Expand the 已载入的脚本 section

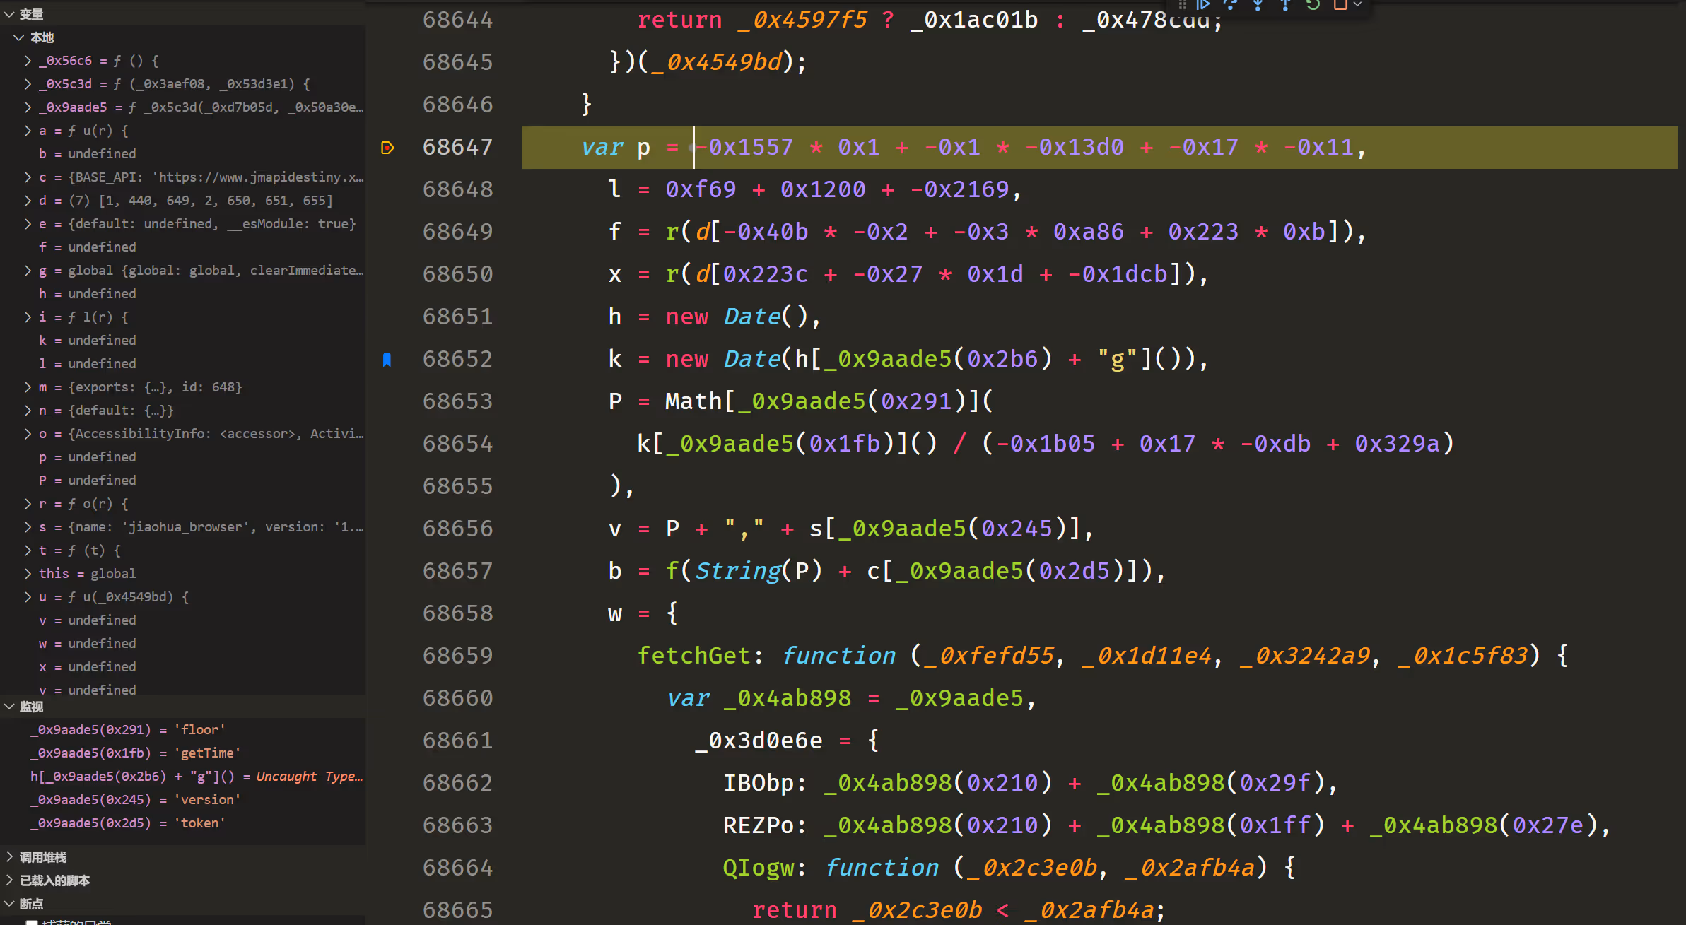click(x=9, y=880)
